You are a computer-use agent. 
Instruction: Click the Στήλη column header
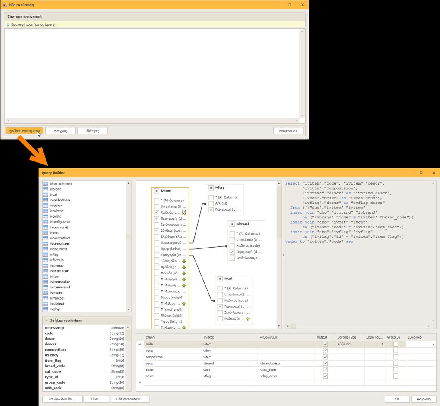pos(172,337)
